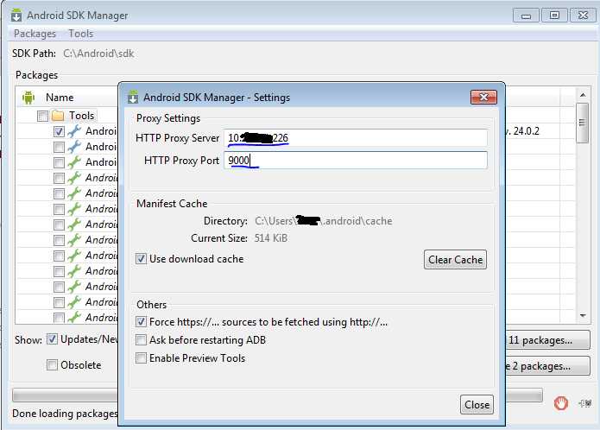Viewport: 600px width, 430px height.
Task: Click the HTTP Proxy Port field showing 9000
Action: pos(356,160)
